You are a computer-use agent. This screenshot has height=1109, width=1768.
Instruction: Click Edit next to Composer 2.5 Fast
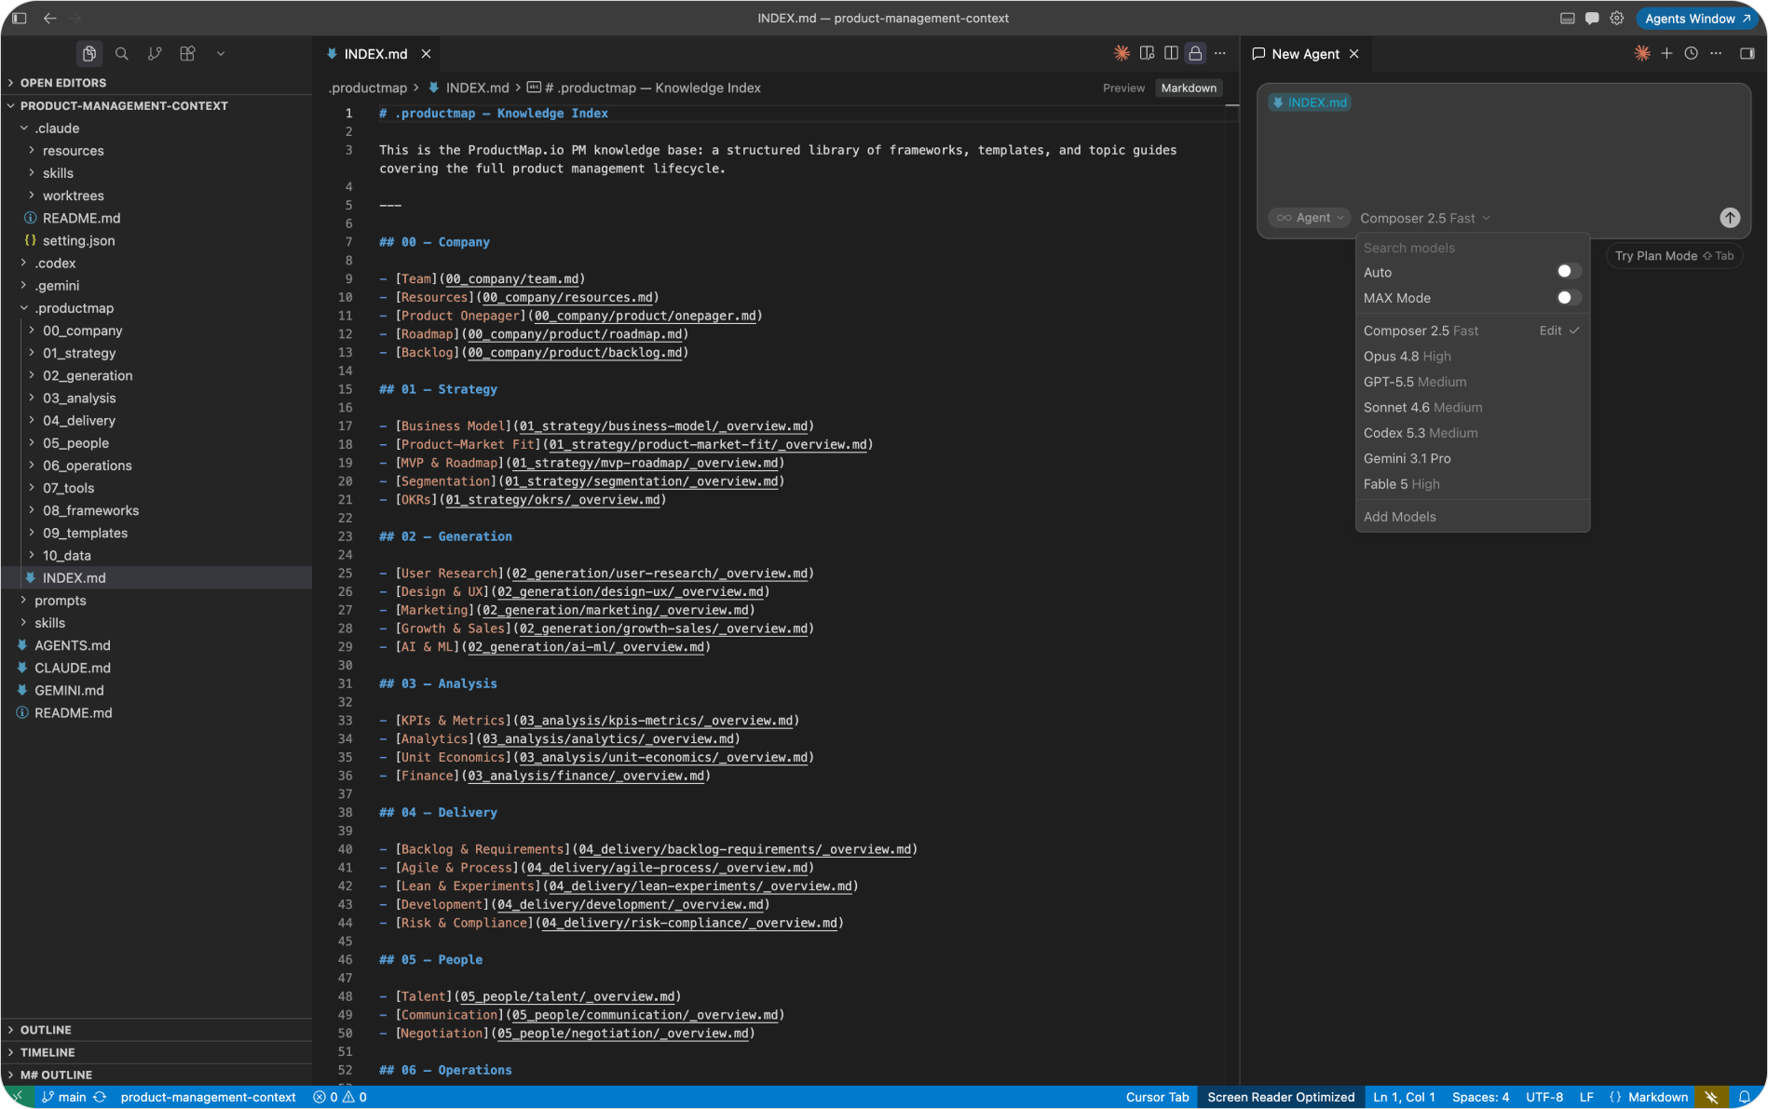click(x=1550, y=331)
